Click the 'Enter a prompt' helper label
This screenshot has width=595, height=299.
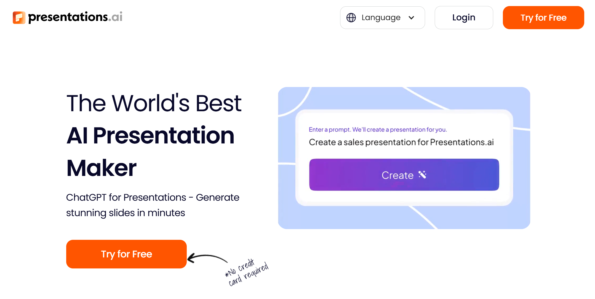tap(378, 129)
